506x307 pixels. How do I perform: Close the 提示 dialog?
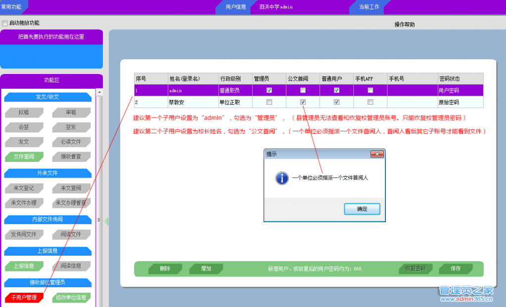click(x=377, y=154)
